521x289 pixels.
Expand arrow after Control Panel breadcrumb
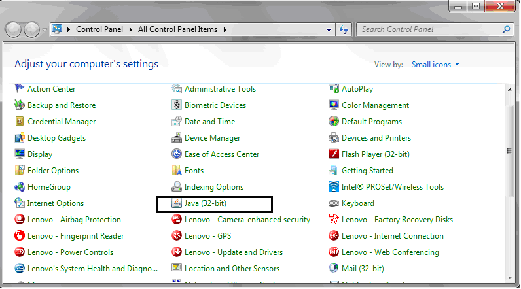131,29
